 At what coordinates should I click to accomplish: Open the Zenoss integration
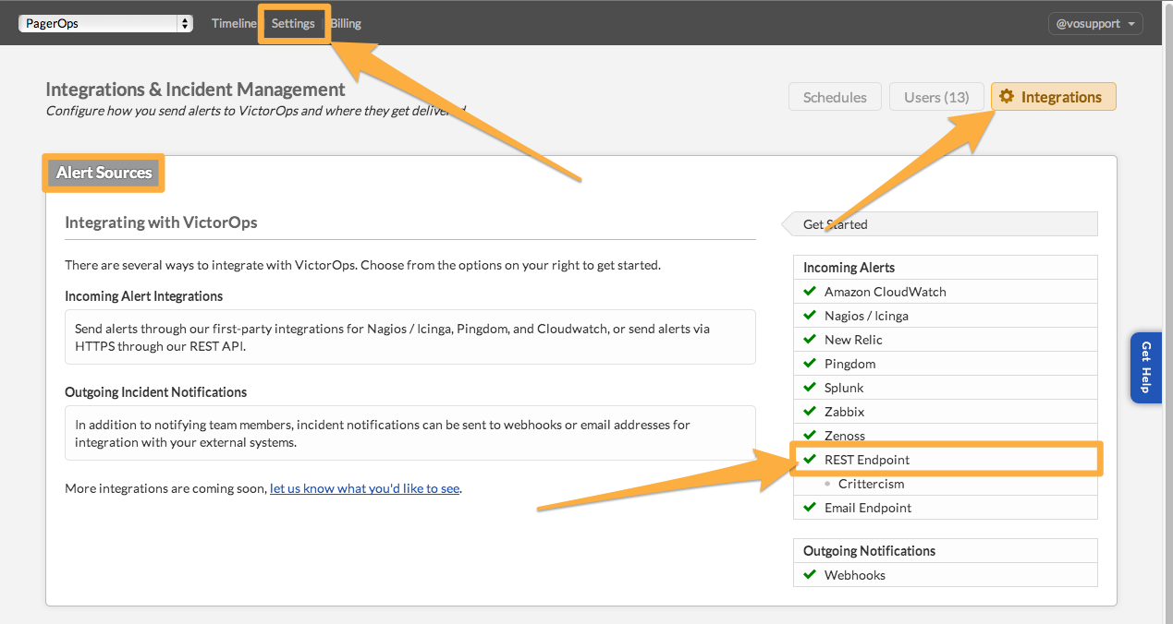click(x=945, y=436)
